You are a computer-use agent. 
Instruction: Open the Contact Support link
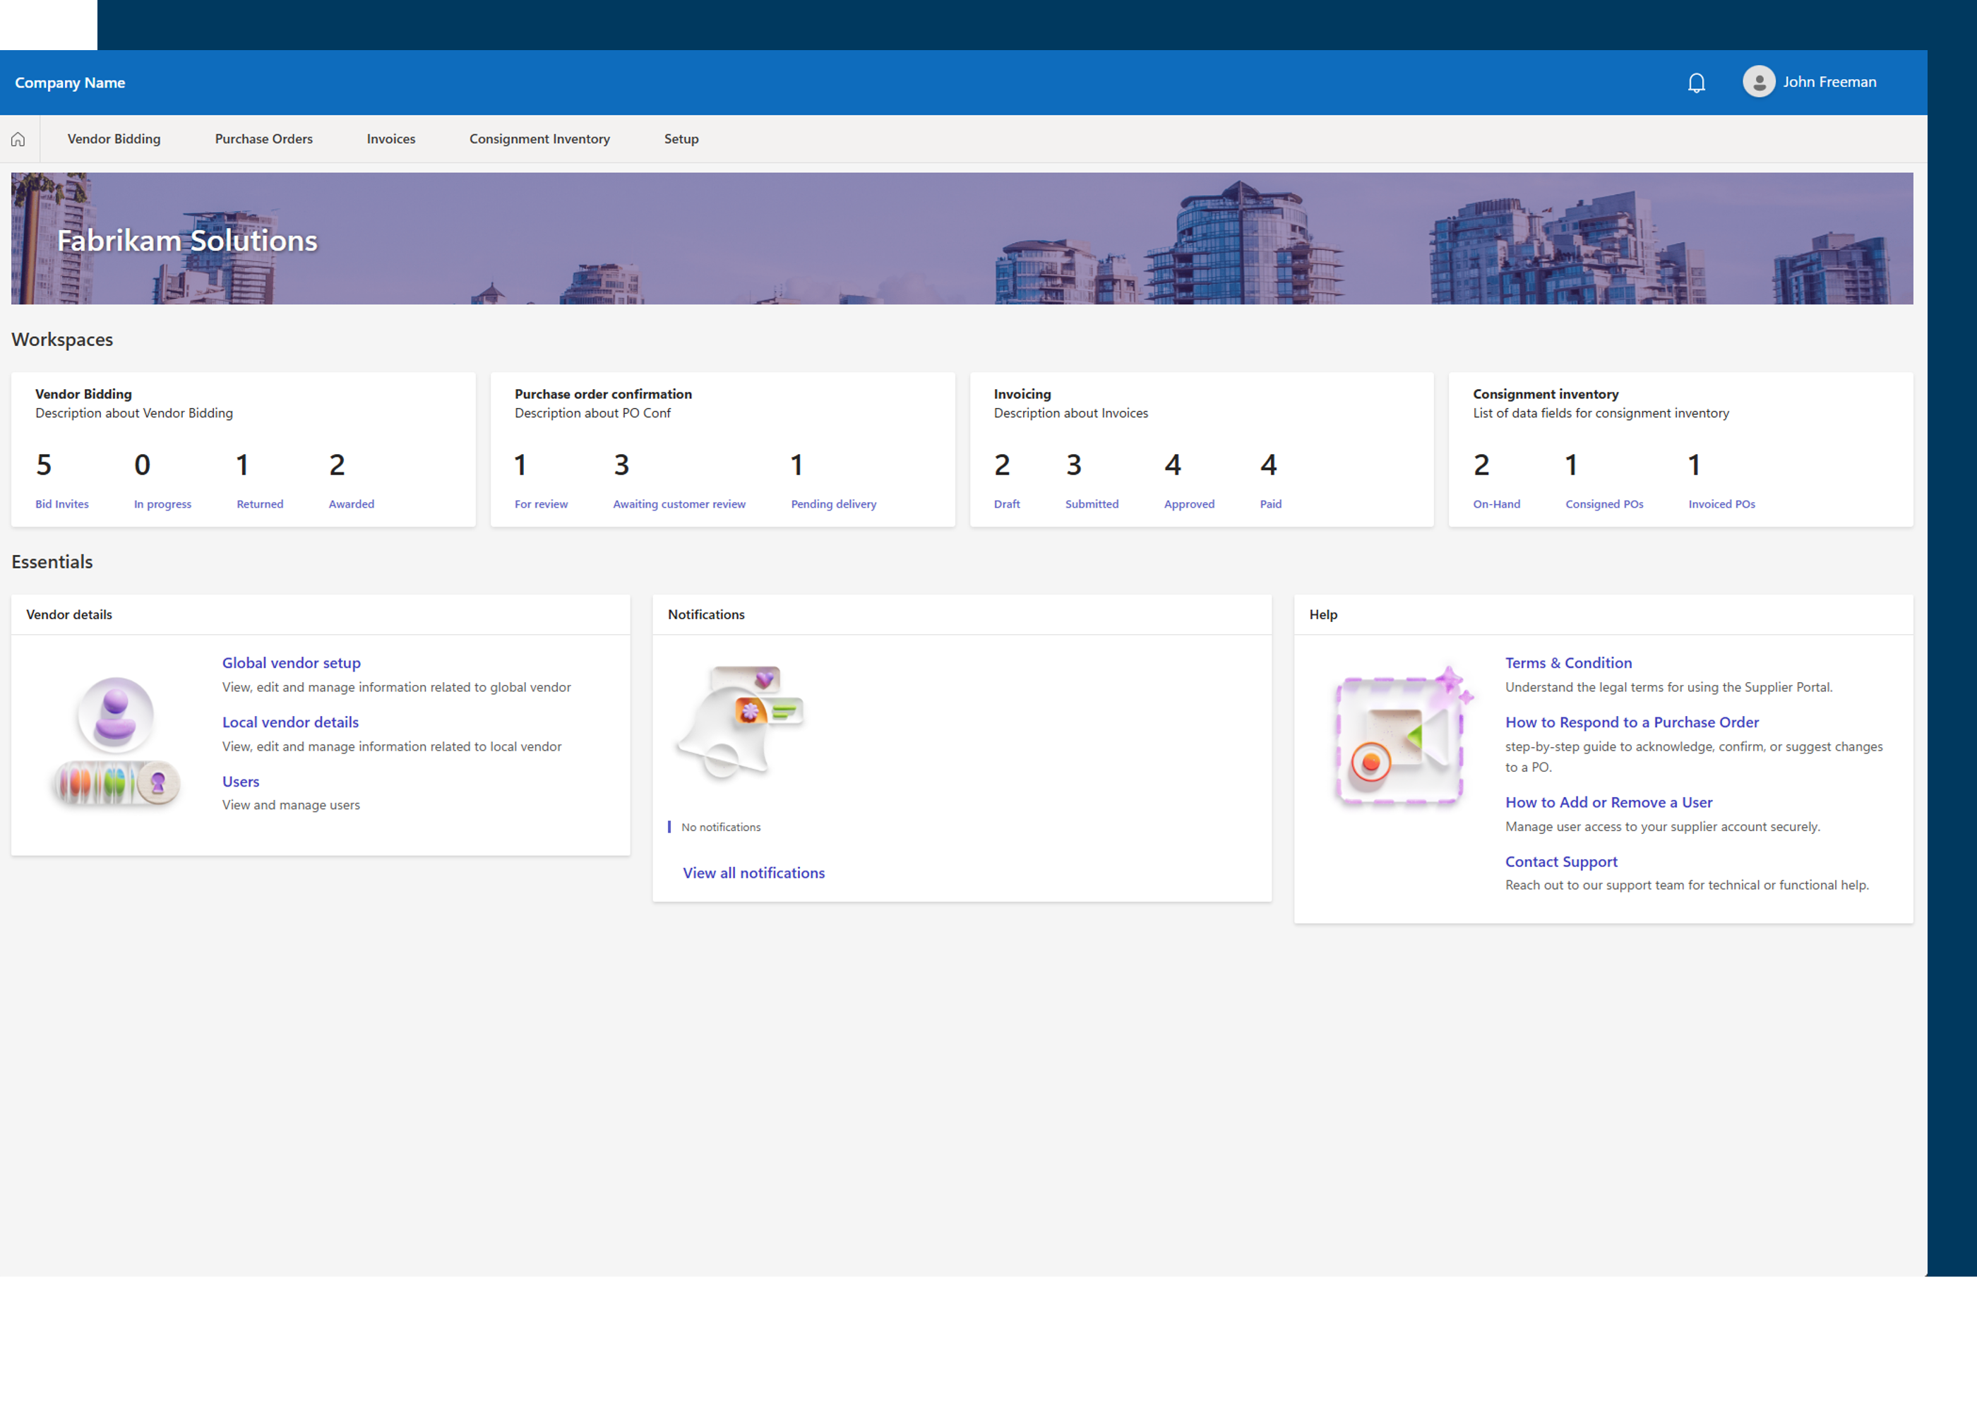(1560, 861)
